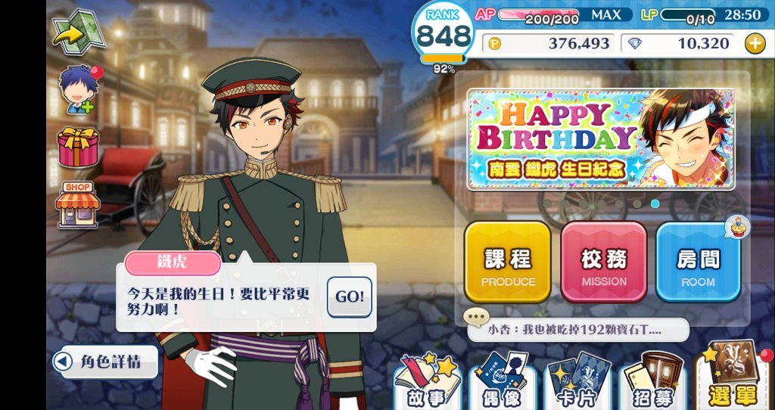
Task: Tap the cupcake badge on the 房間 button
Action: click(738, 227)
